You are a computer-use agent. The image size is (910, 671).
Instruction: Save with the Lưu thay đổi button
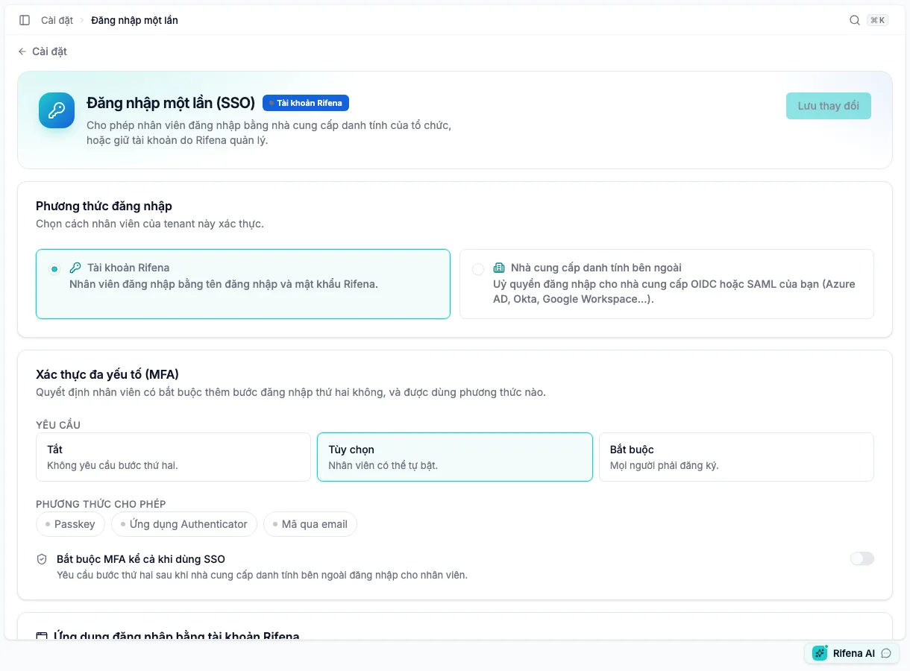pos(829,106)
